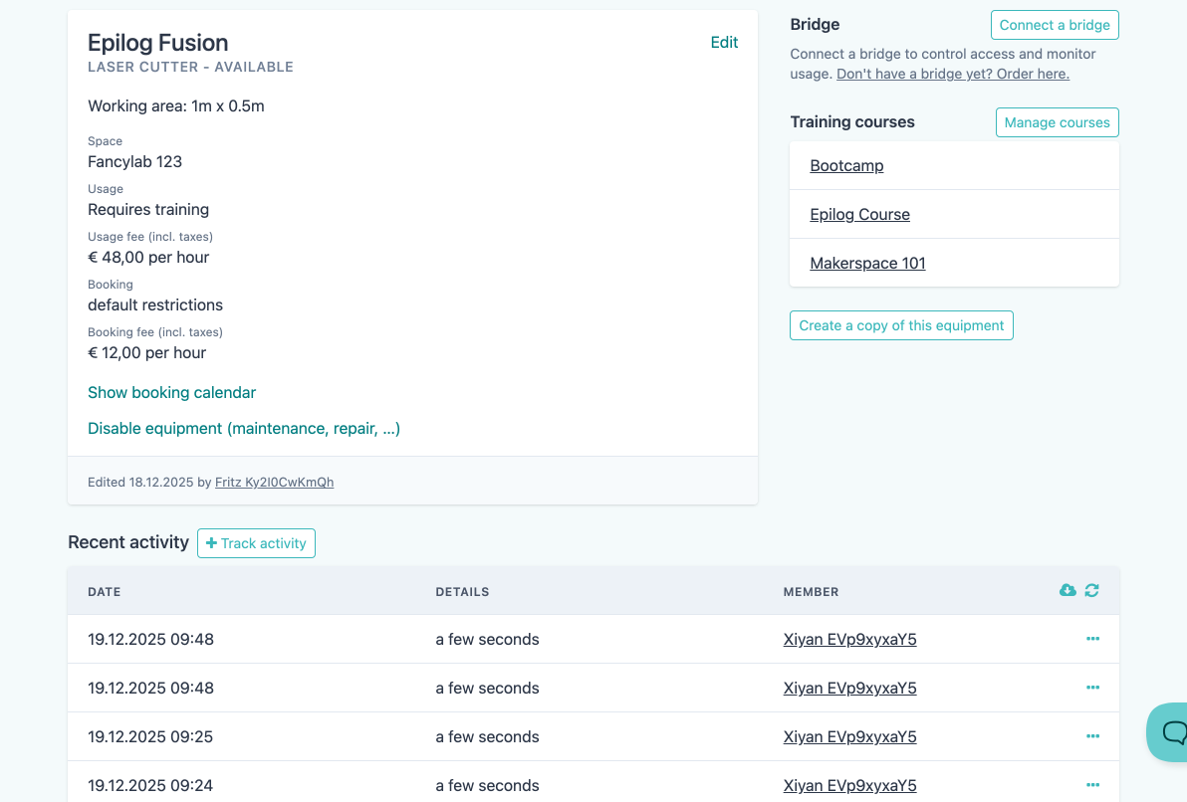1187x802 pixels.
Task: Open the chat support widget
Action: tap(1168, 731)
